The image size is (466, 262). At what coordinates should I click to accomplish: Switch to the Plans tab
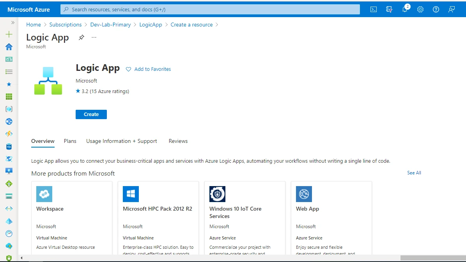pyautogui.click(x=70, y=141)
